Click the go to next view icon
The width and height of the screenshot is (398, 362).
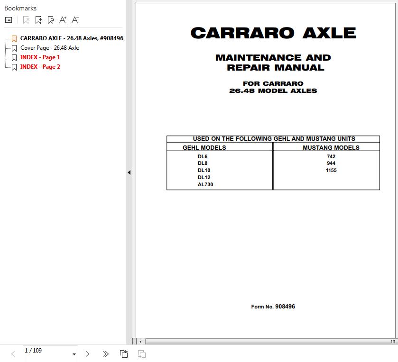point(142,354)
